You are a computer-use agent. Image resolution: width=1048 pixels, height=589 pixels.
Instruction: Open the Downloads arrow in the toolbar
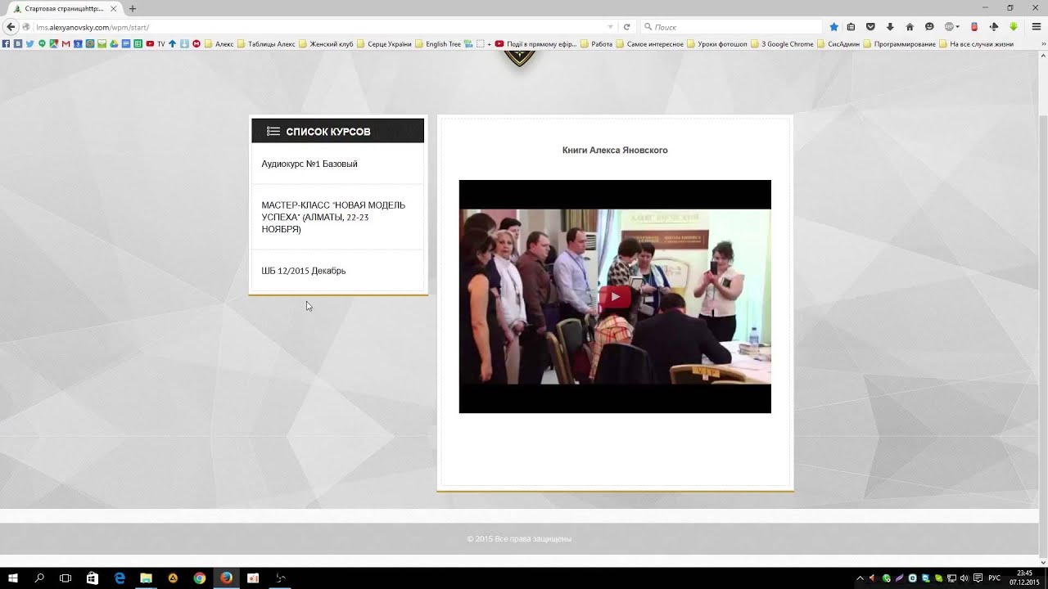890,27
